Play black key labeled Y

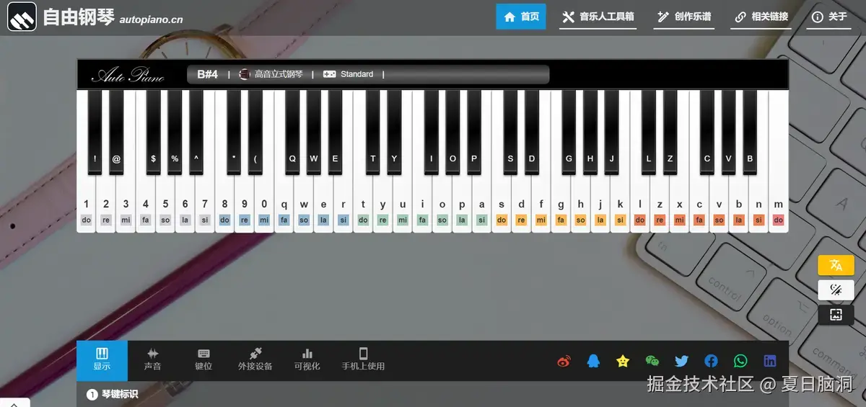394,132
